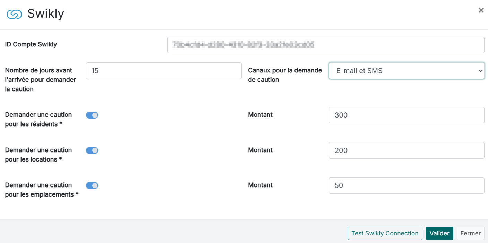Screen dimensions: 488x243
Task: Disable the caution switch for locations
Action: 92,150
